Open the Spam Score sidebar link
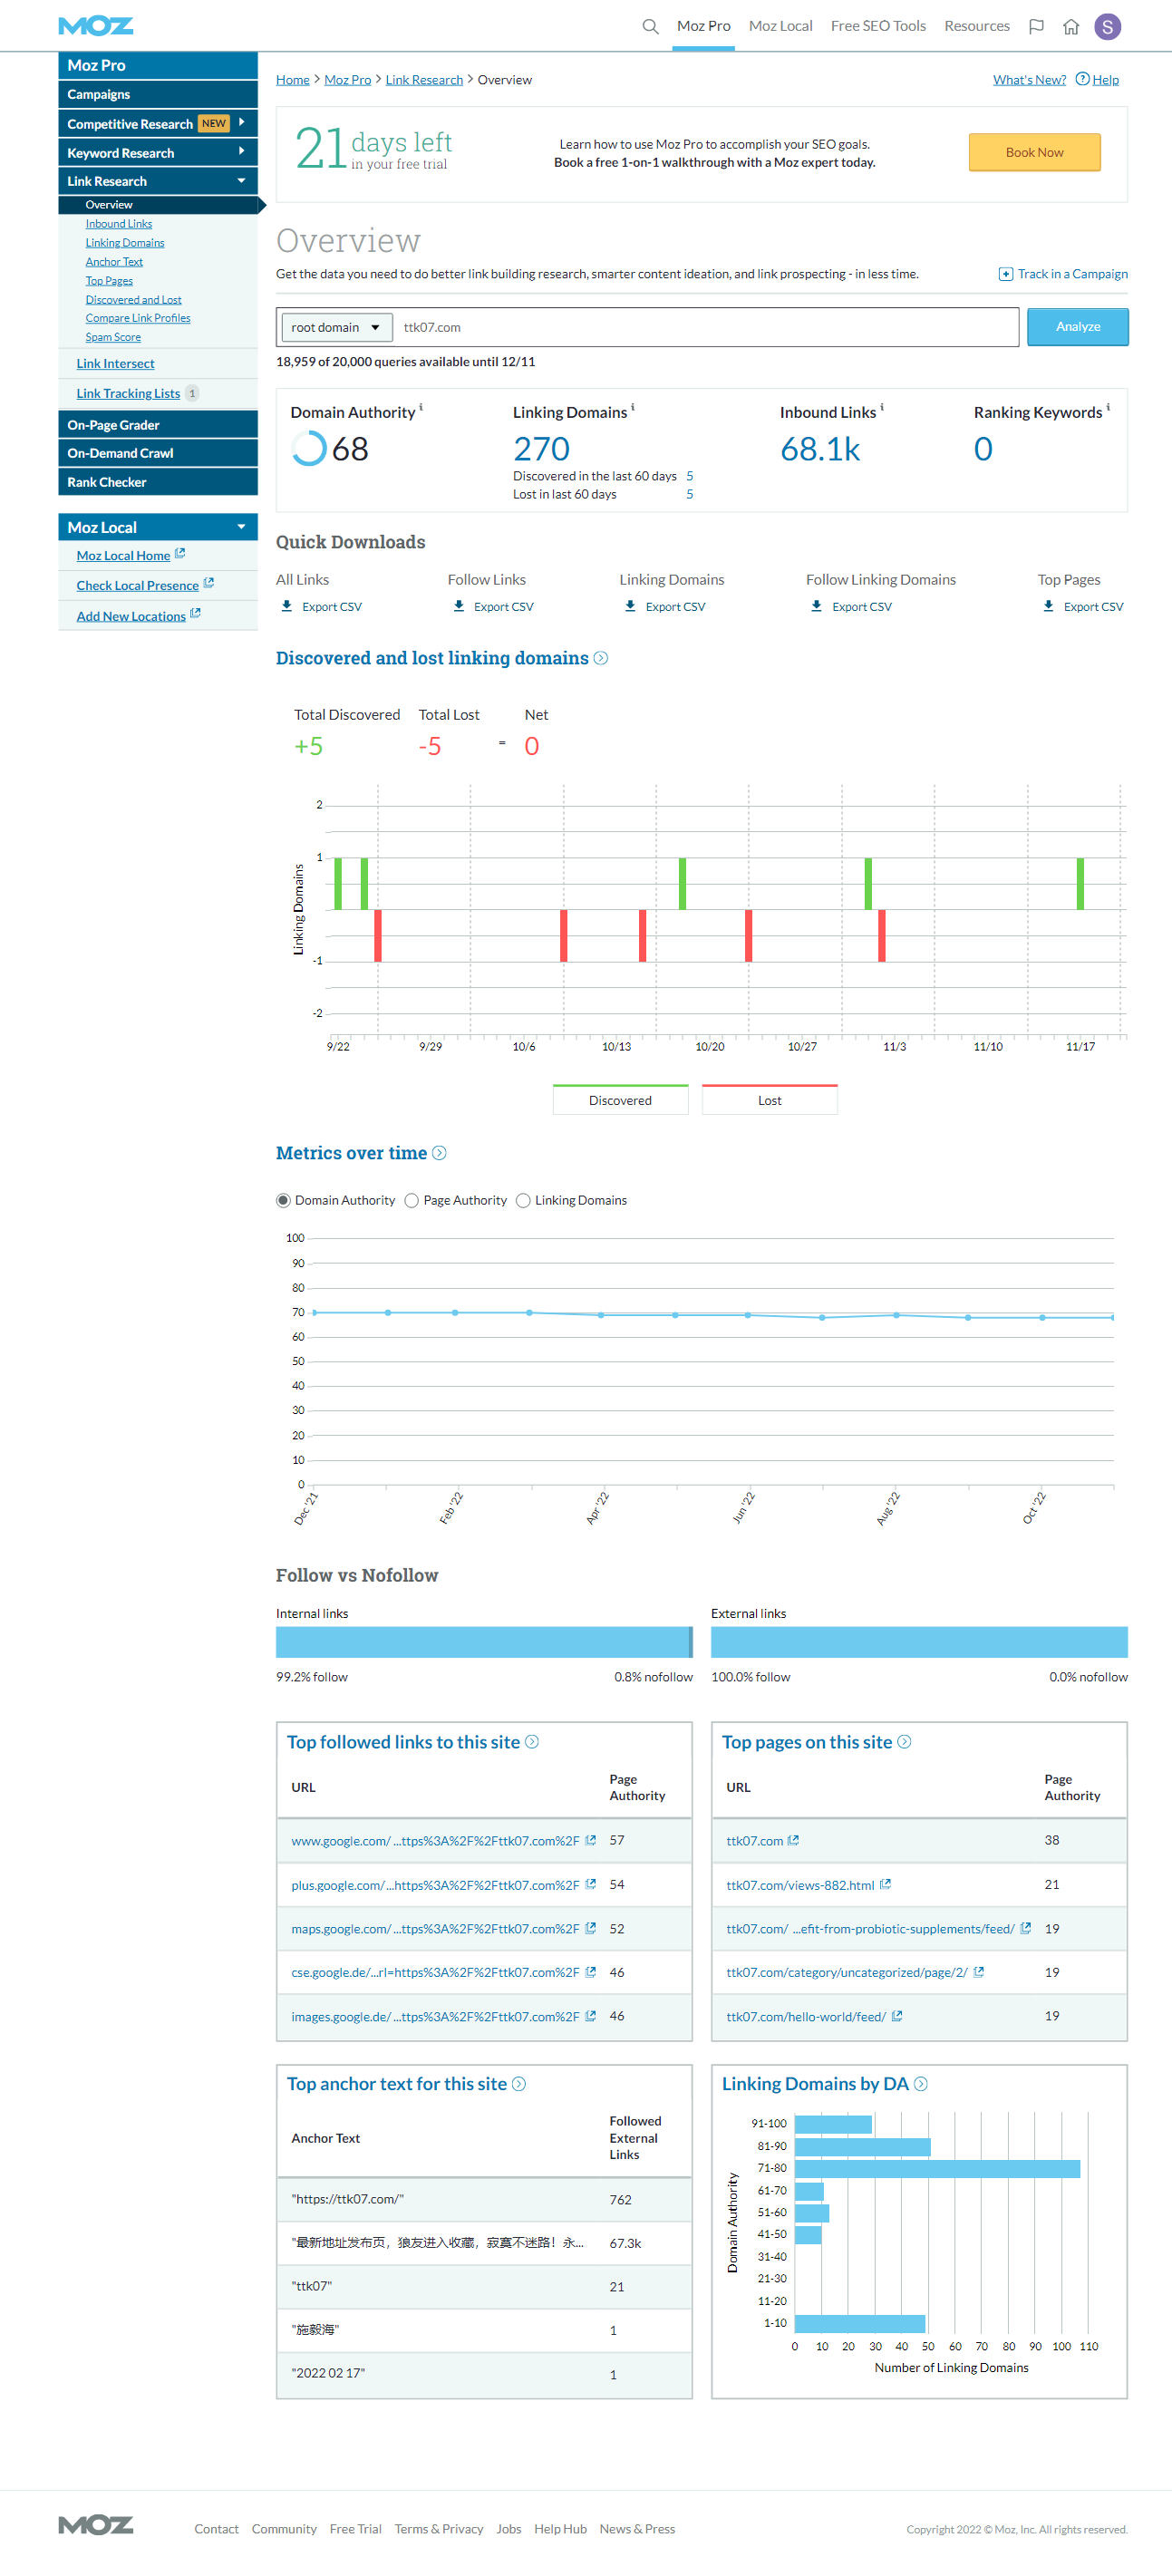The image size is (1172, 2576). point(113,337)
